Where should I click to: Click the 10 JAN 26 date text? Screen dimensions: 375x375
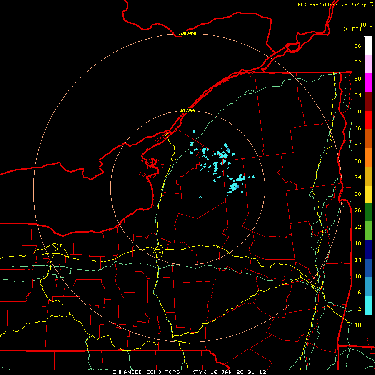pyautogui.click(x=227, y=372)
